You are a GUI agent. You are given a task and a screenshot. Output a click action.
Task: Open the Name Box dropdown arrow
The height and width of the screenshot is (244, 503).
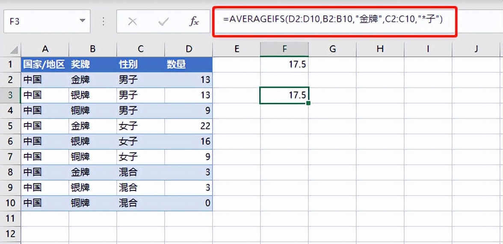point(83,21)
